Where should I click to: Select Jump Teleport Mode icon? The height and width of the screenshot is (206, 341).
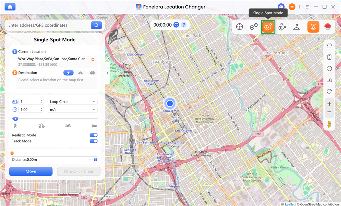(x=254, y=27)
